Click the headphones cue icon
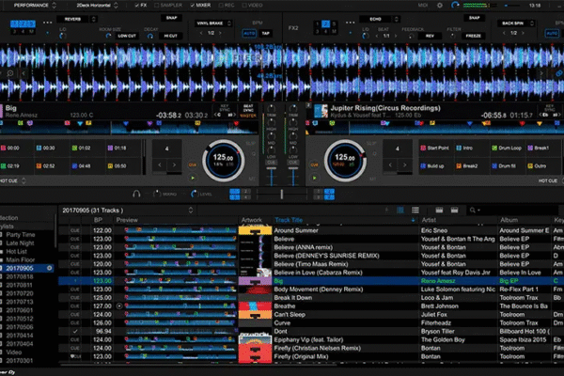564x376 pixels. click(x=138, y=193)
